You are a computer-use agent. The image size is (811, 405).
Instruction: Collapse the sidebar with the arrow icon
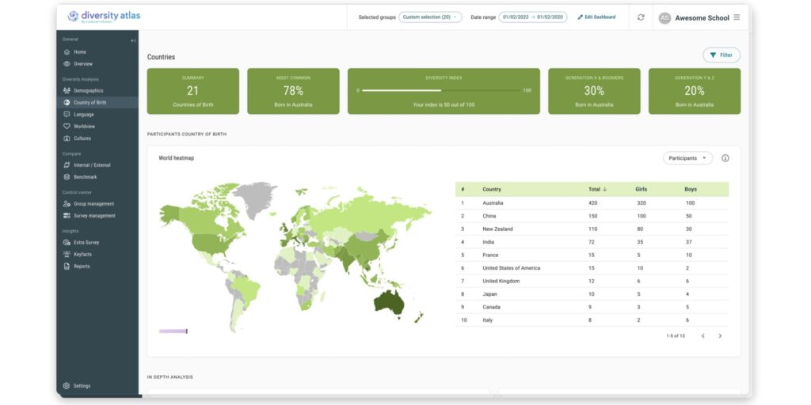133,40
